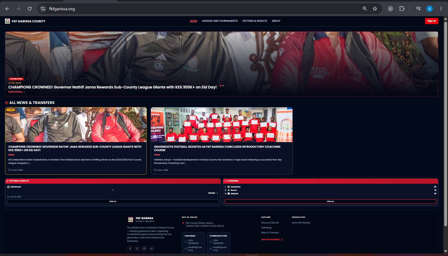The height and width of the screenshot is (256, 448).
Task: Open the Facebook icon in footer
Action: coord(130,249)
